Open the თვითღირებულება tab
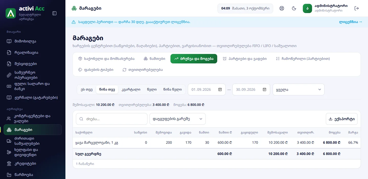Viewport: 368px width, 179px height. click(x=143, y=70)
